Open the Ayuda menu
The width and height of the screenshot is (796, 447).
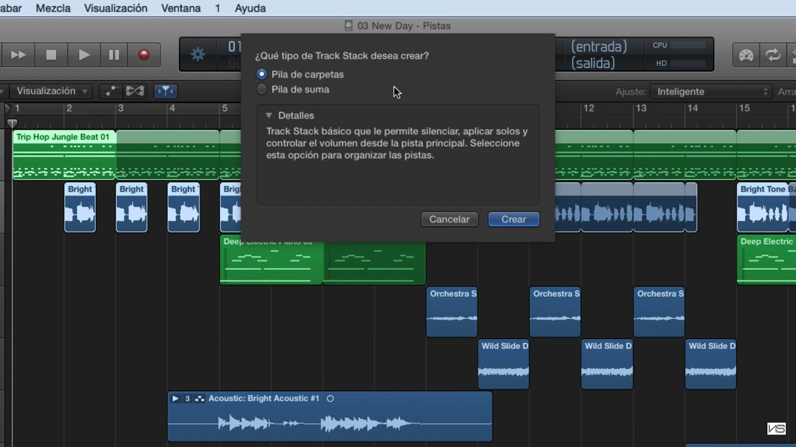pyautogui.click(x=250, y=8)
